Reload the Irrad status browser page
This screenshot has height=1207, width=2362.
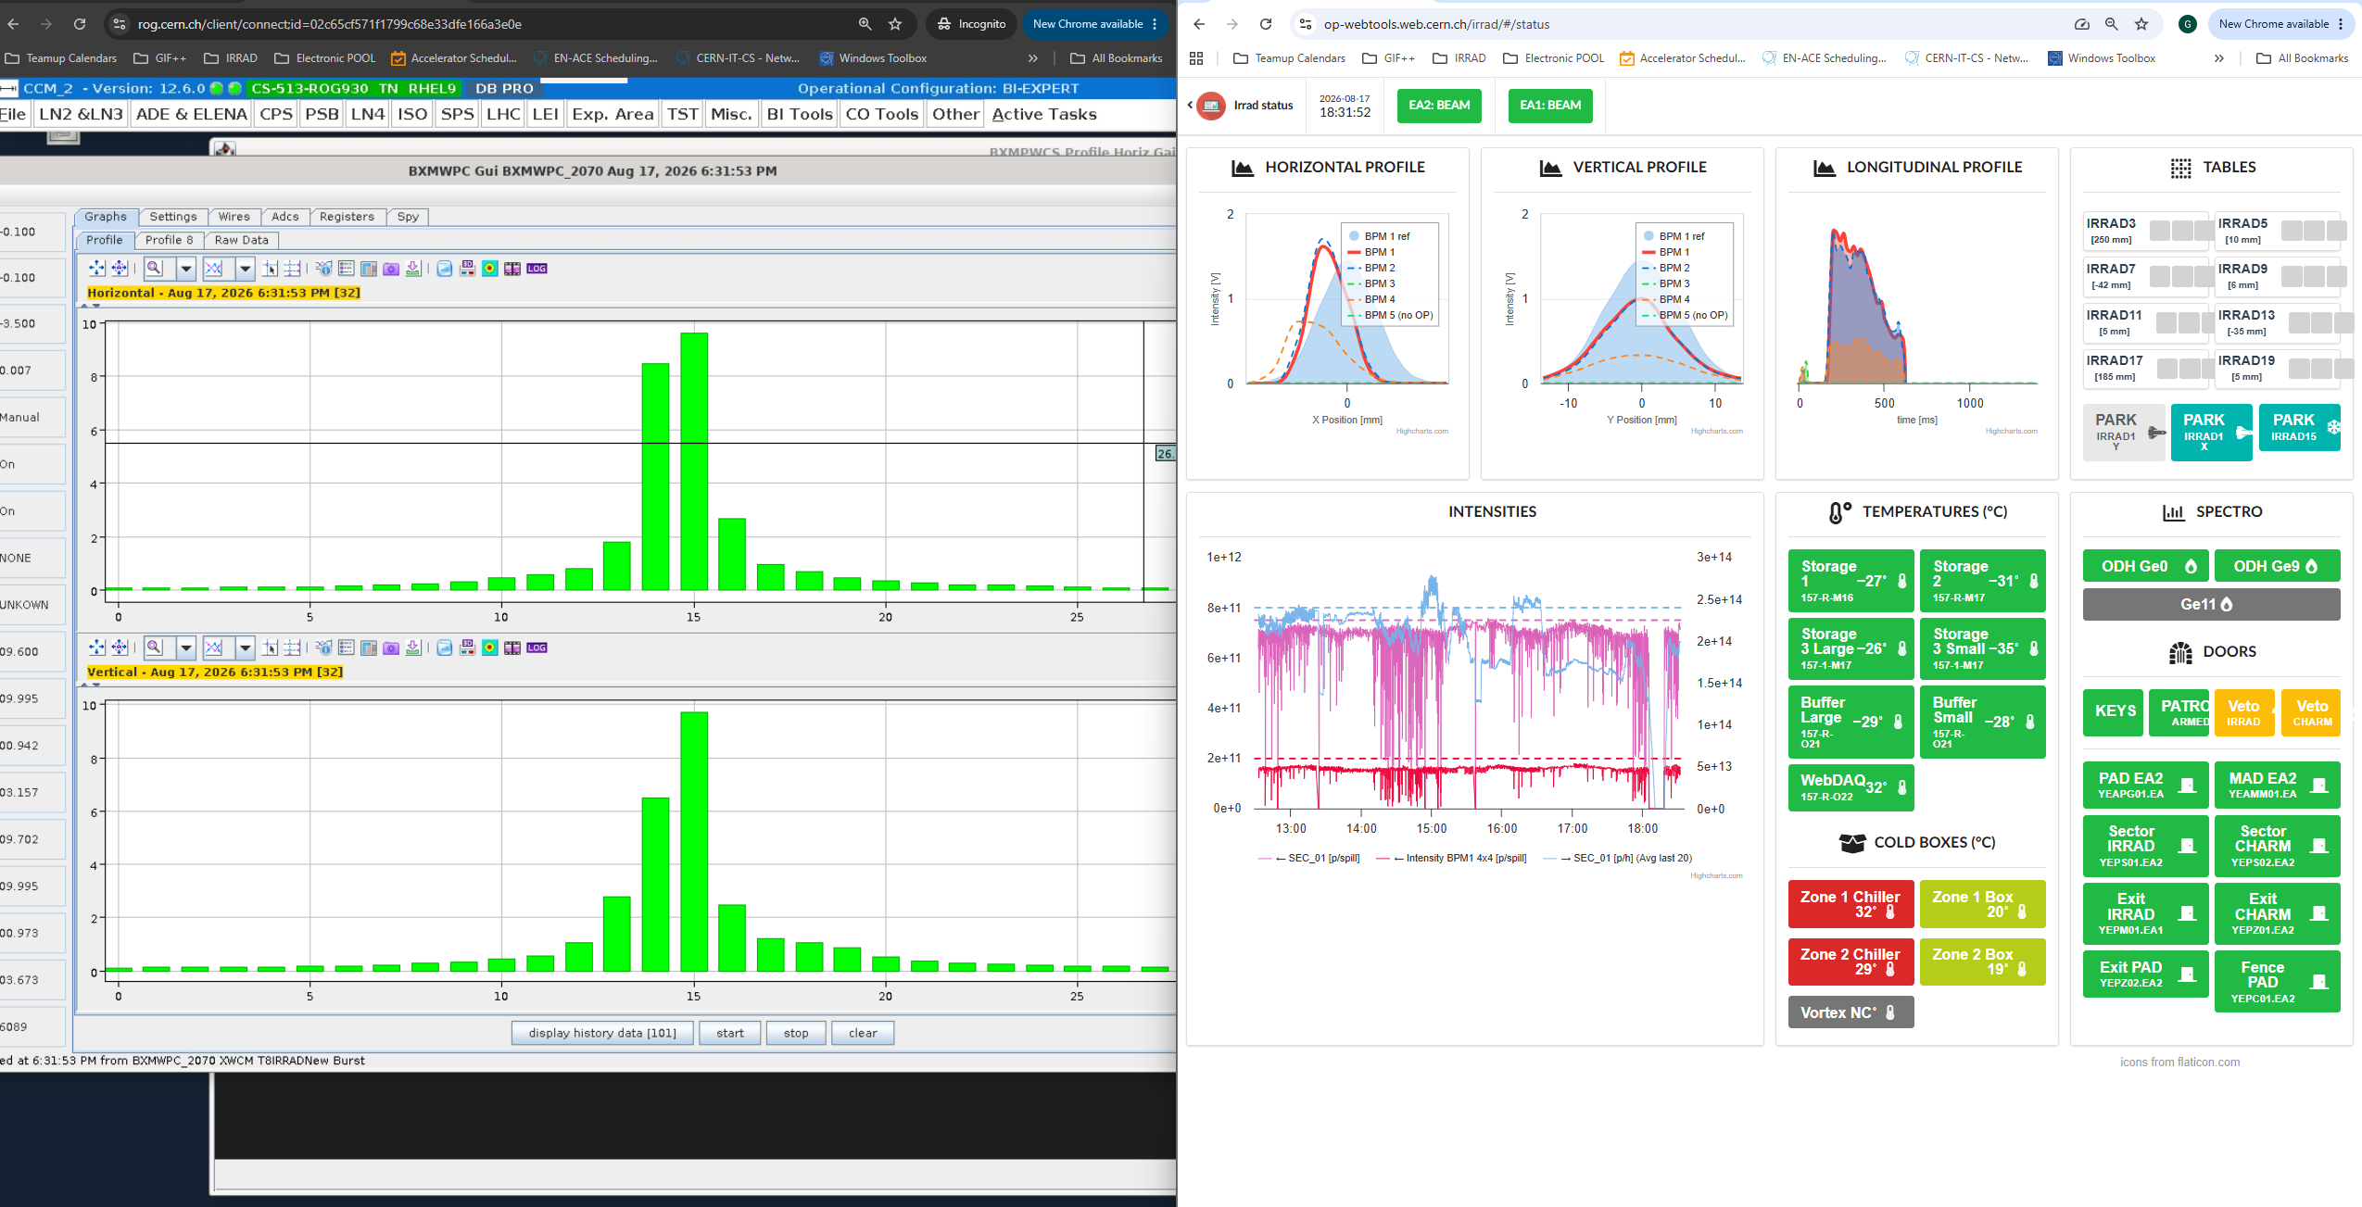click(1266, 24)
